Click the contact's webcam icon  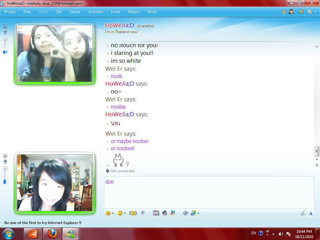5,32
